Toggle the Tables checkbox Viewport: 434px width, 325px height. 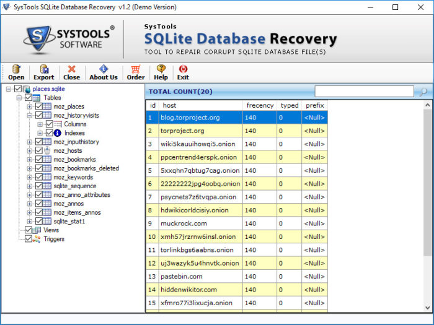[x=29, y=98]
